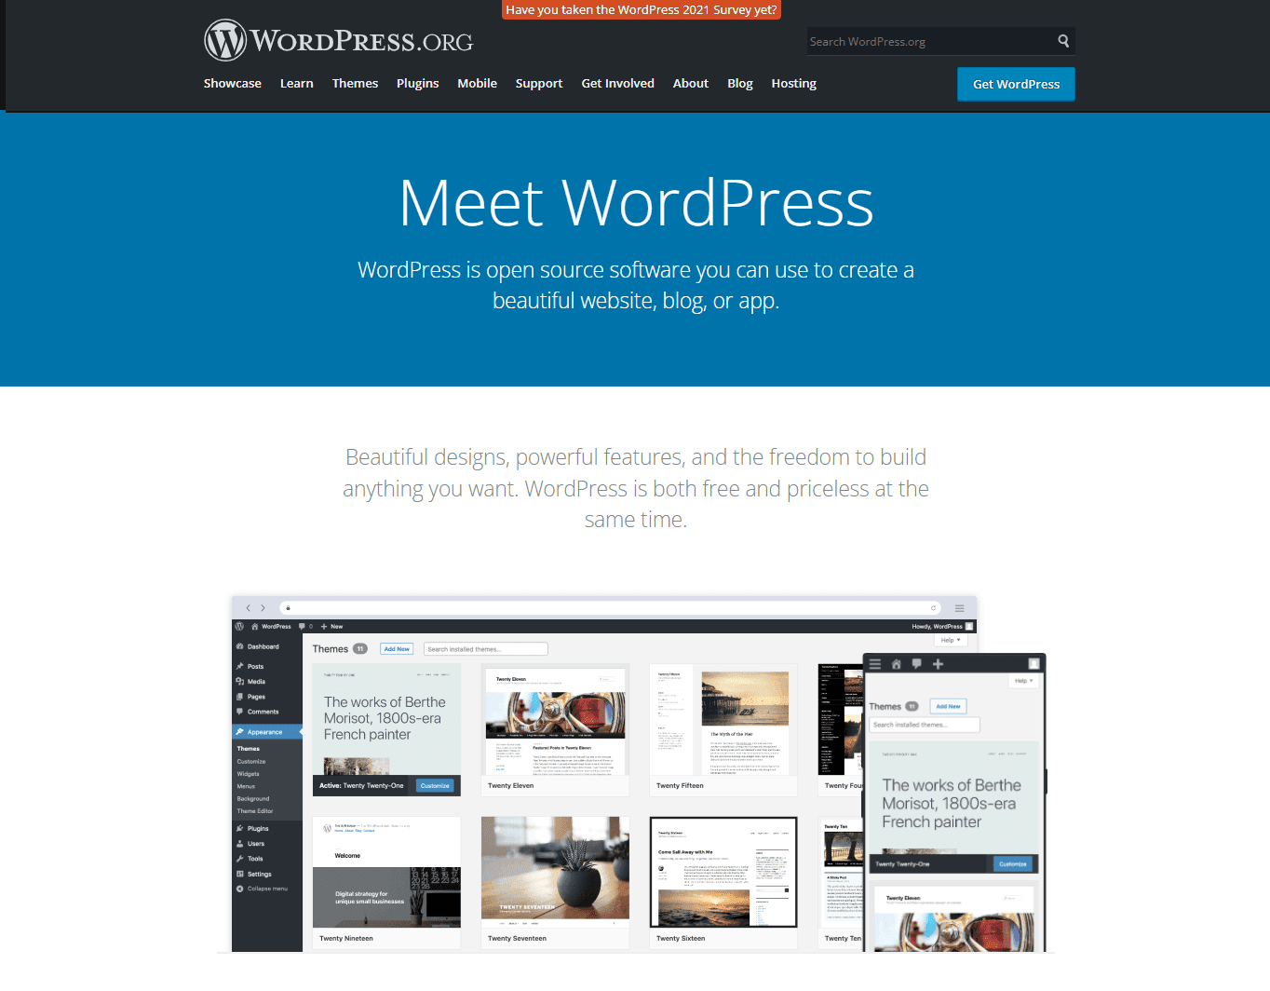Select the Mobile menu item
This screenshot has height=991, width=1270.
[477, 83]
